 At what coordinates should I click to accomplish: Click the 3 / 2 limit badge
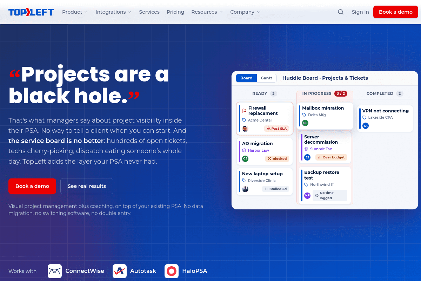(x=340, y=93)
